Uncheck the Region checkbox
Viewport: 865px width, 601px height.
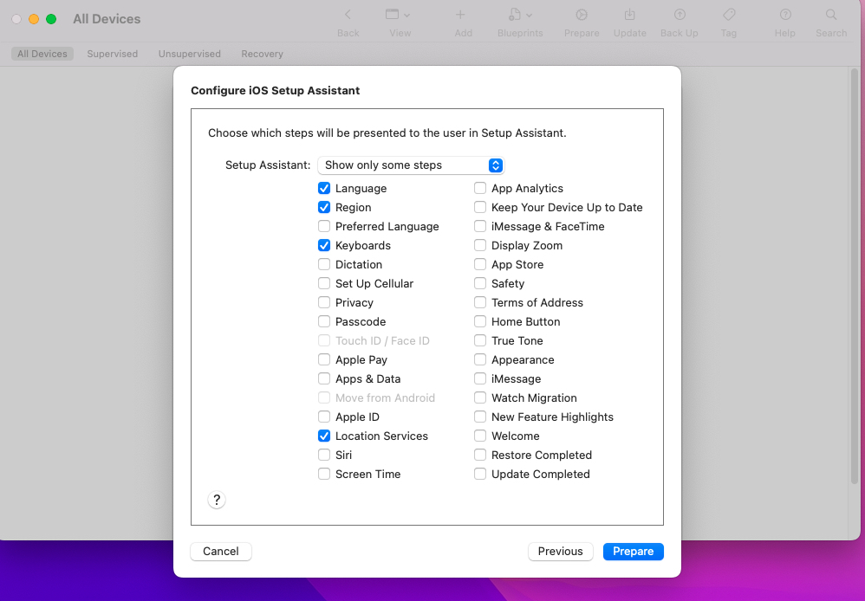point(324,207)
